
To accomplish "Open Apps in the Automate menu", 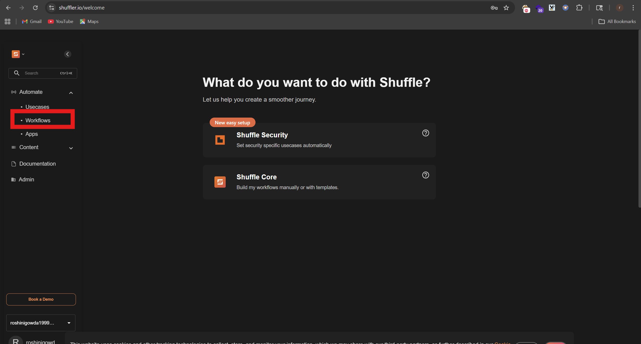I will click(32, 134).
